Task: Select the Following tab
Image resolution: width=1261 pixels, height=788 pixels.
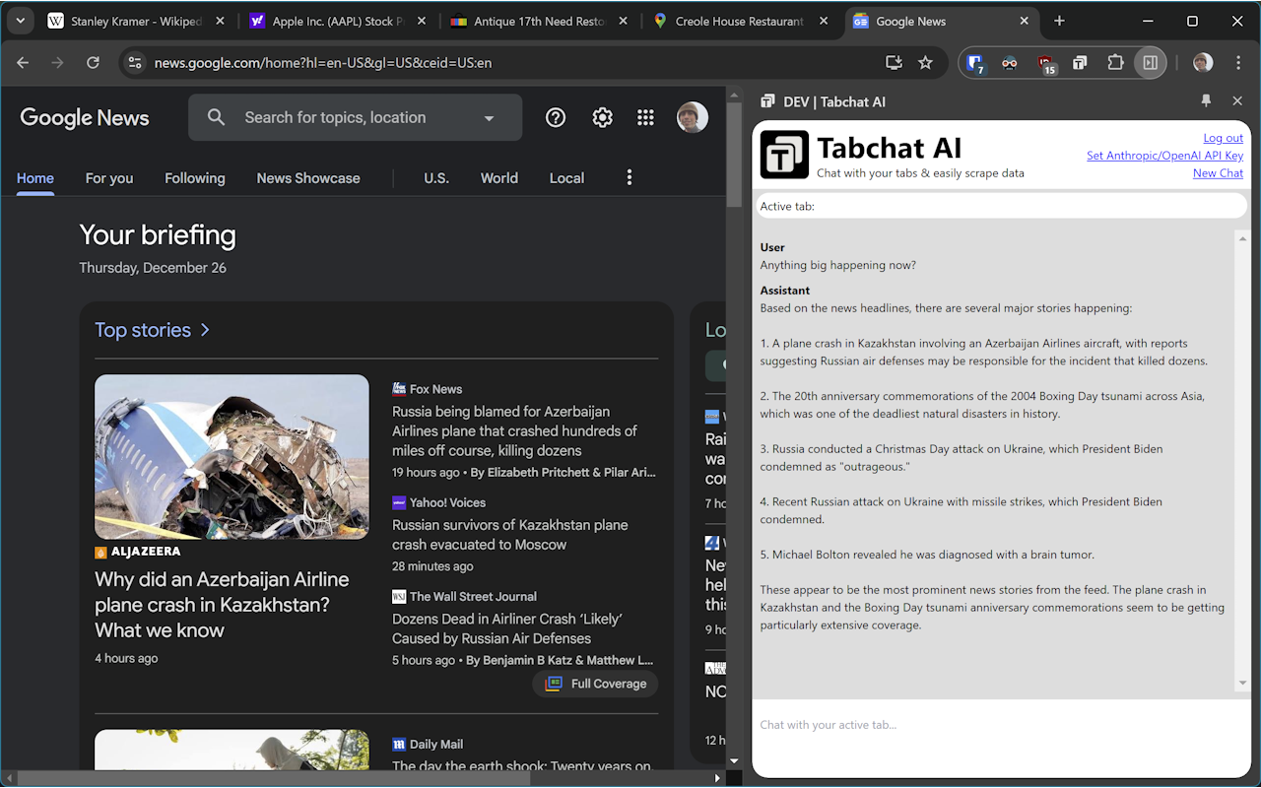Action: pos(195,178)
